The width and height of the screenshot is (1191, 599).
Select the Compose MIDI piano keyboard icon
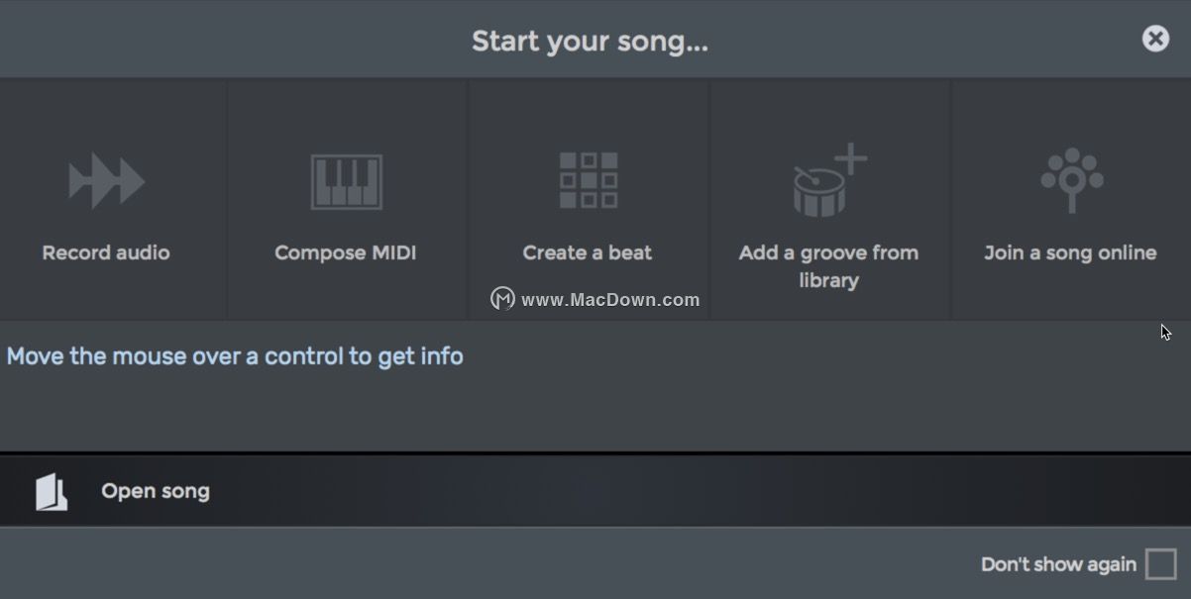(x=346, y=181)
